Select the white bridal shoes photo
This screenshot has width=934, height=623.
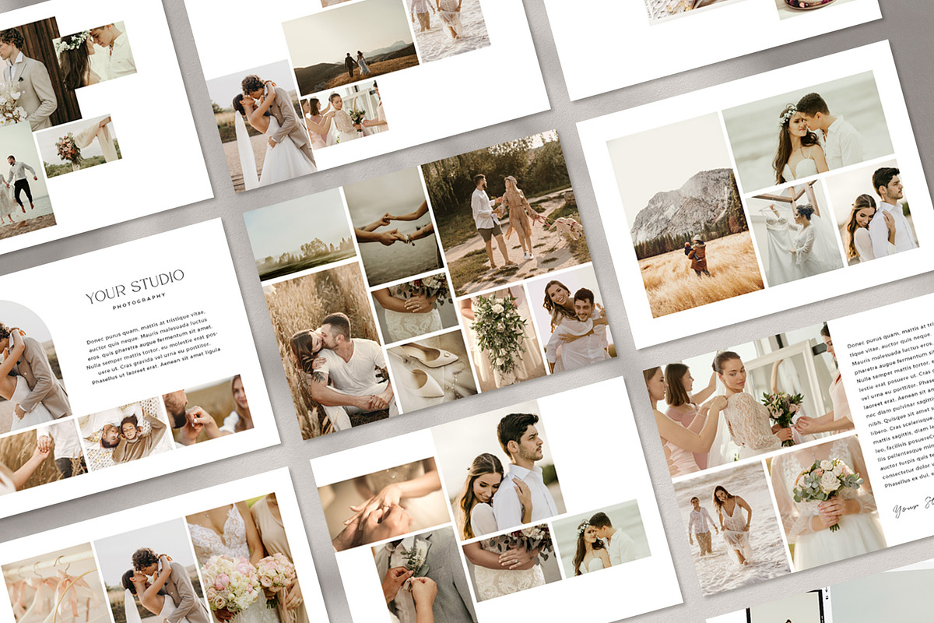[x=432, y=371]
